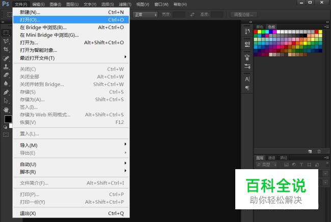Click the 宽度 width input field
Screen dimensions: 331x222
[179, 15]
